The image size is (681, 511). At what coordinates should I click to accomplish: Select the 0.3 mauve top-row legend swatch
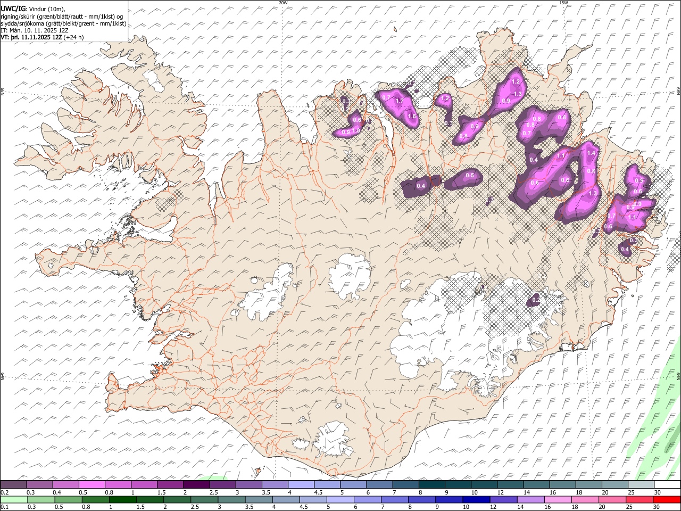click(40, 485)
